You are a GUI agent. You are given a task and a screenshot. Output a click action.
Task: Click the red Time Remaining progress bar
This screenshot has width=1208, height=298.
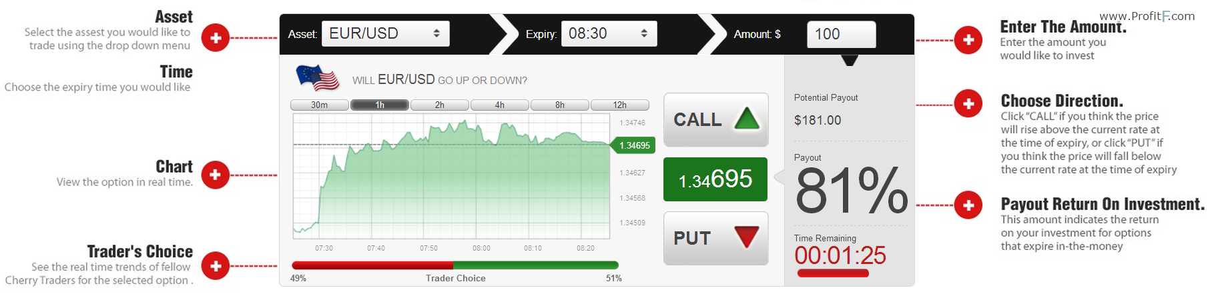point(833,273)
